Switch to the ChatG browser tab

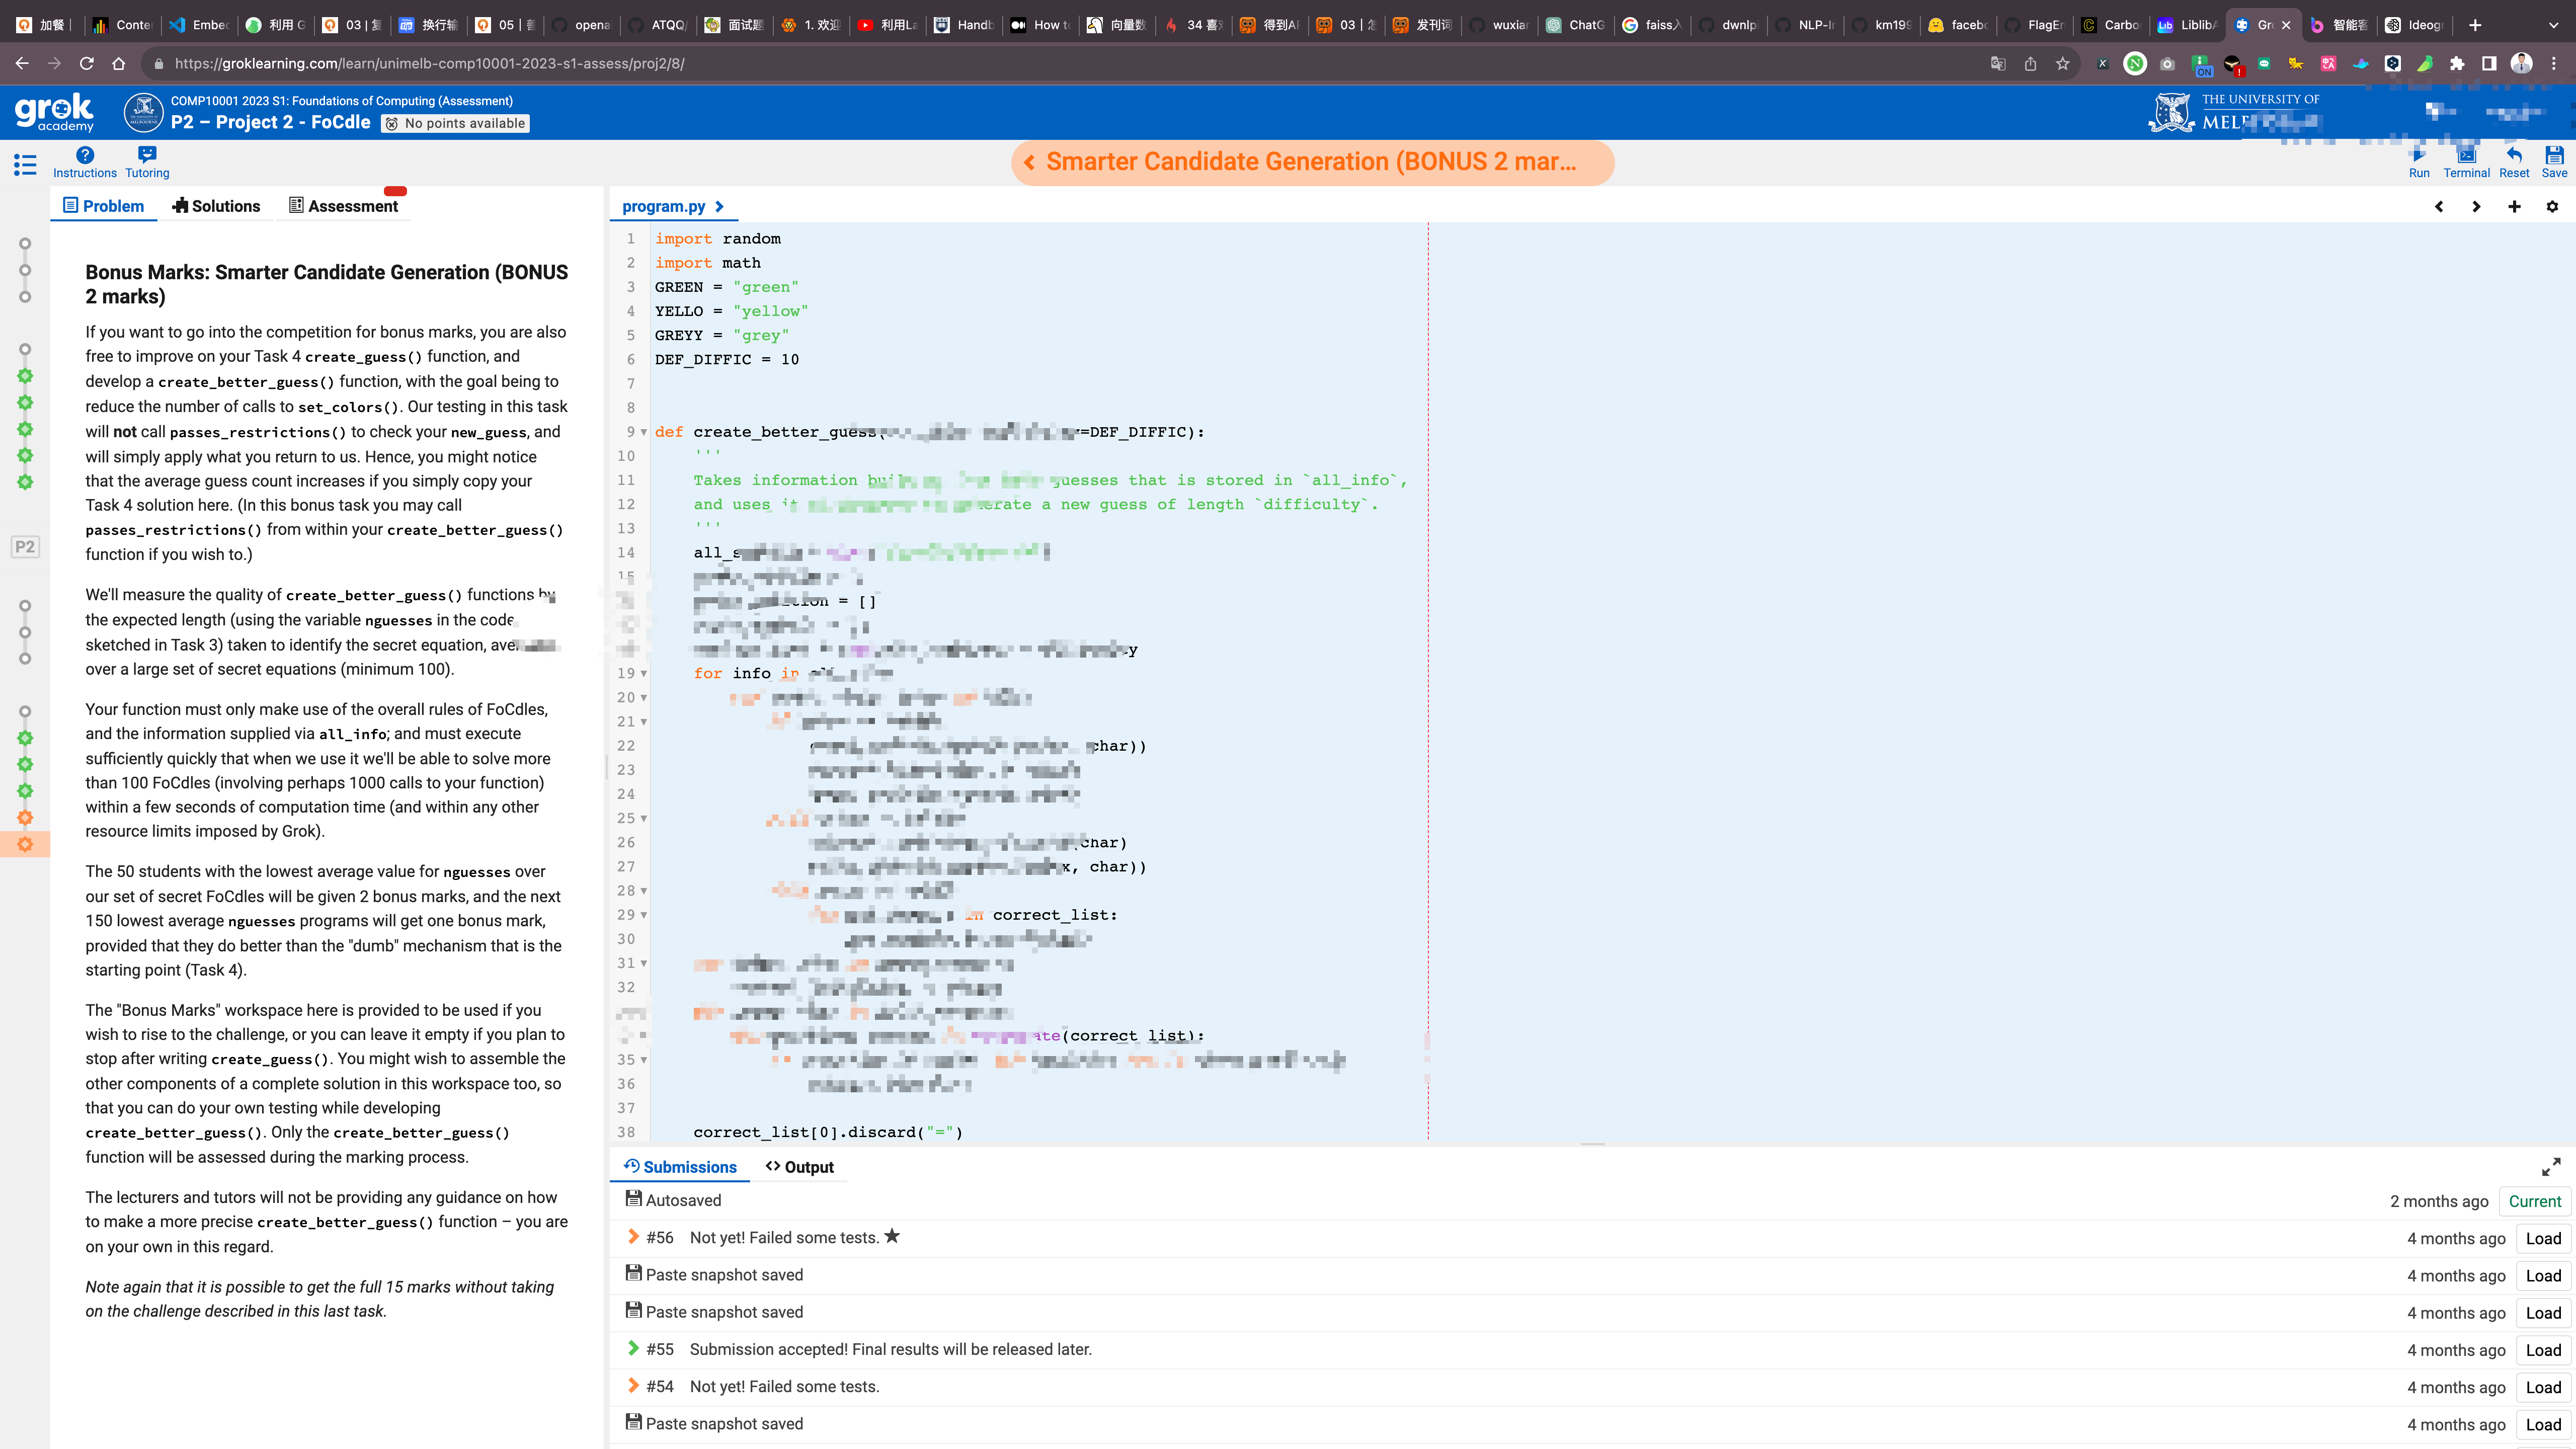tap(1576, 25)
